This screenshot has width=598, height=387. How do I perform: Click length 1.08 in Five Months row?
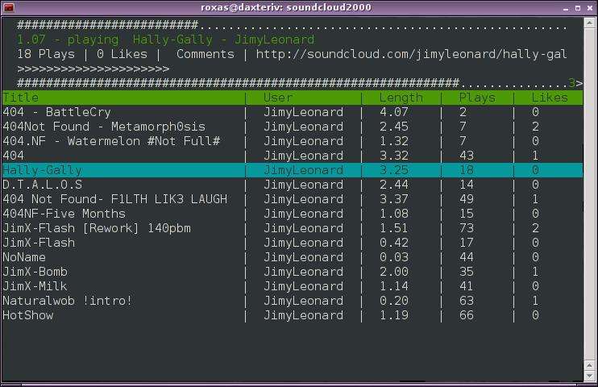click(394, 214)
